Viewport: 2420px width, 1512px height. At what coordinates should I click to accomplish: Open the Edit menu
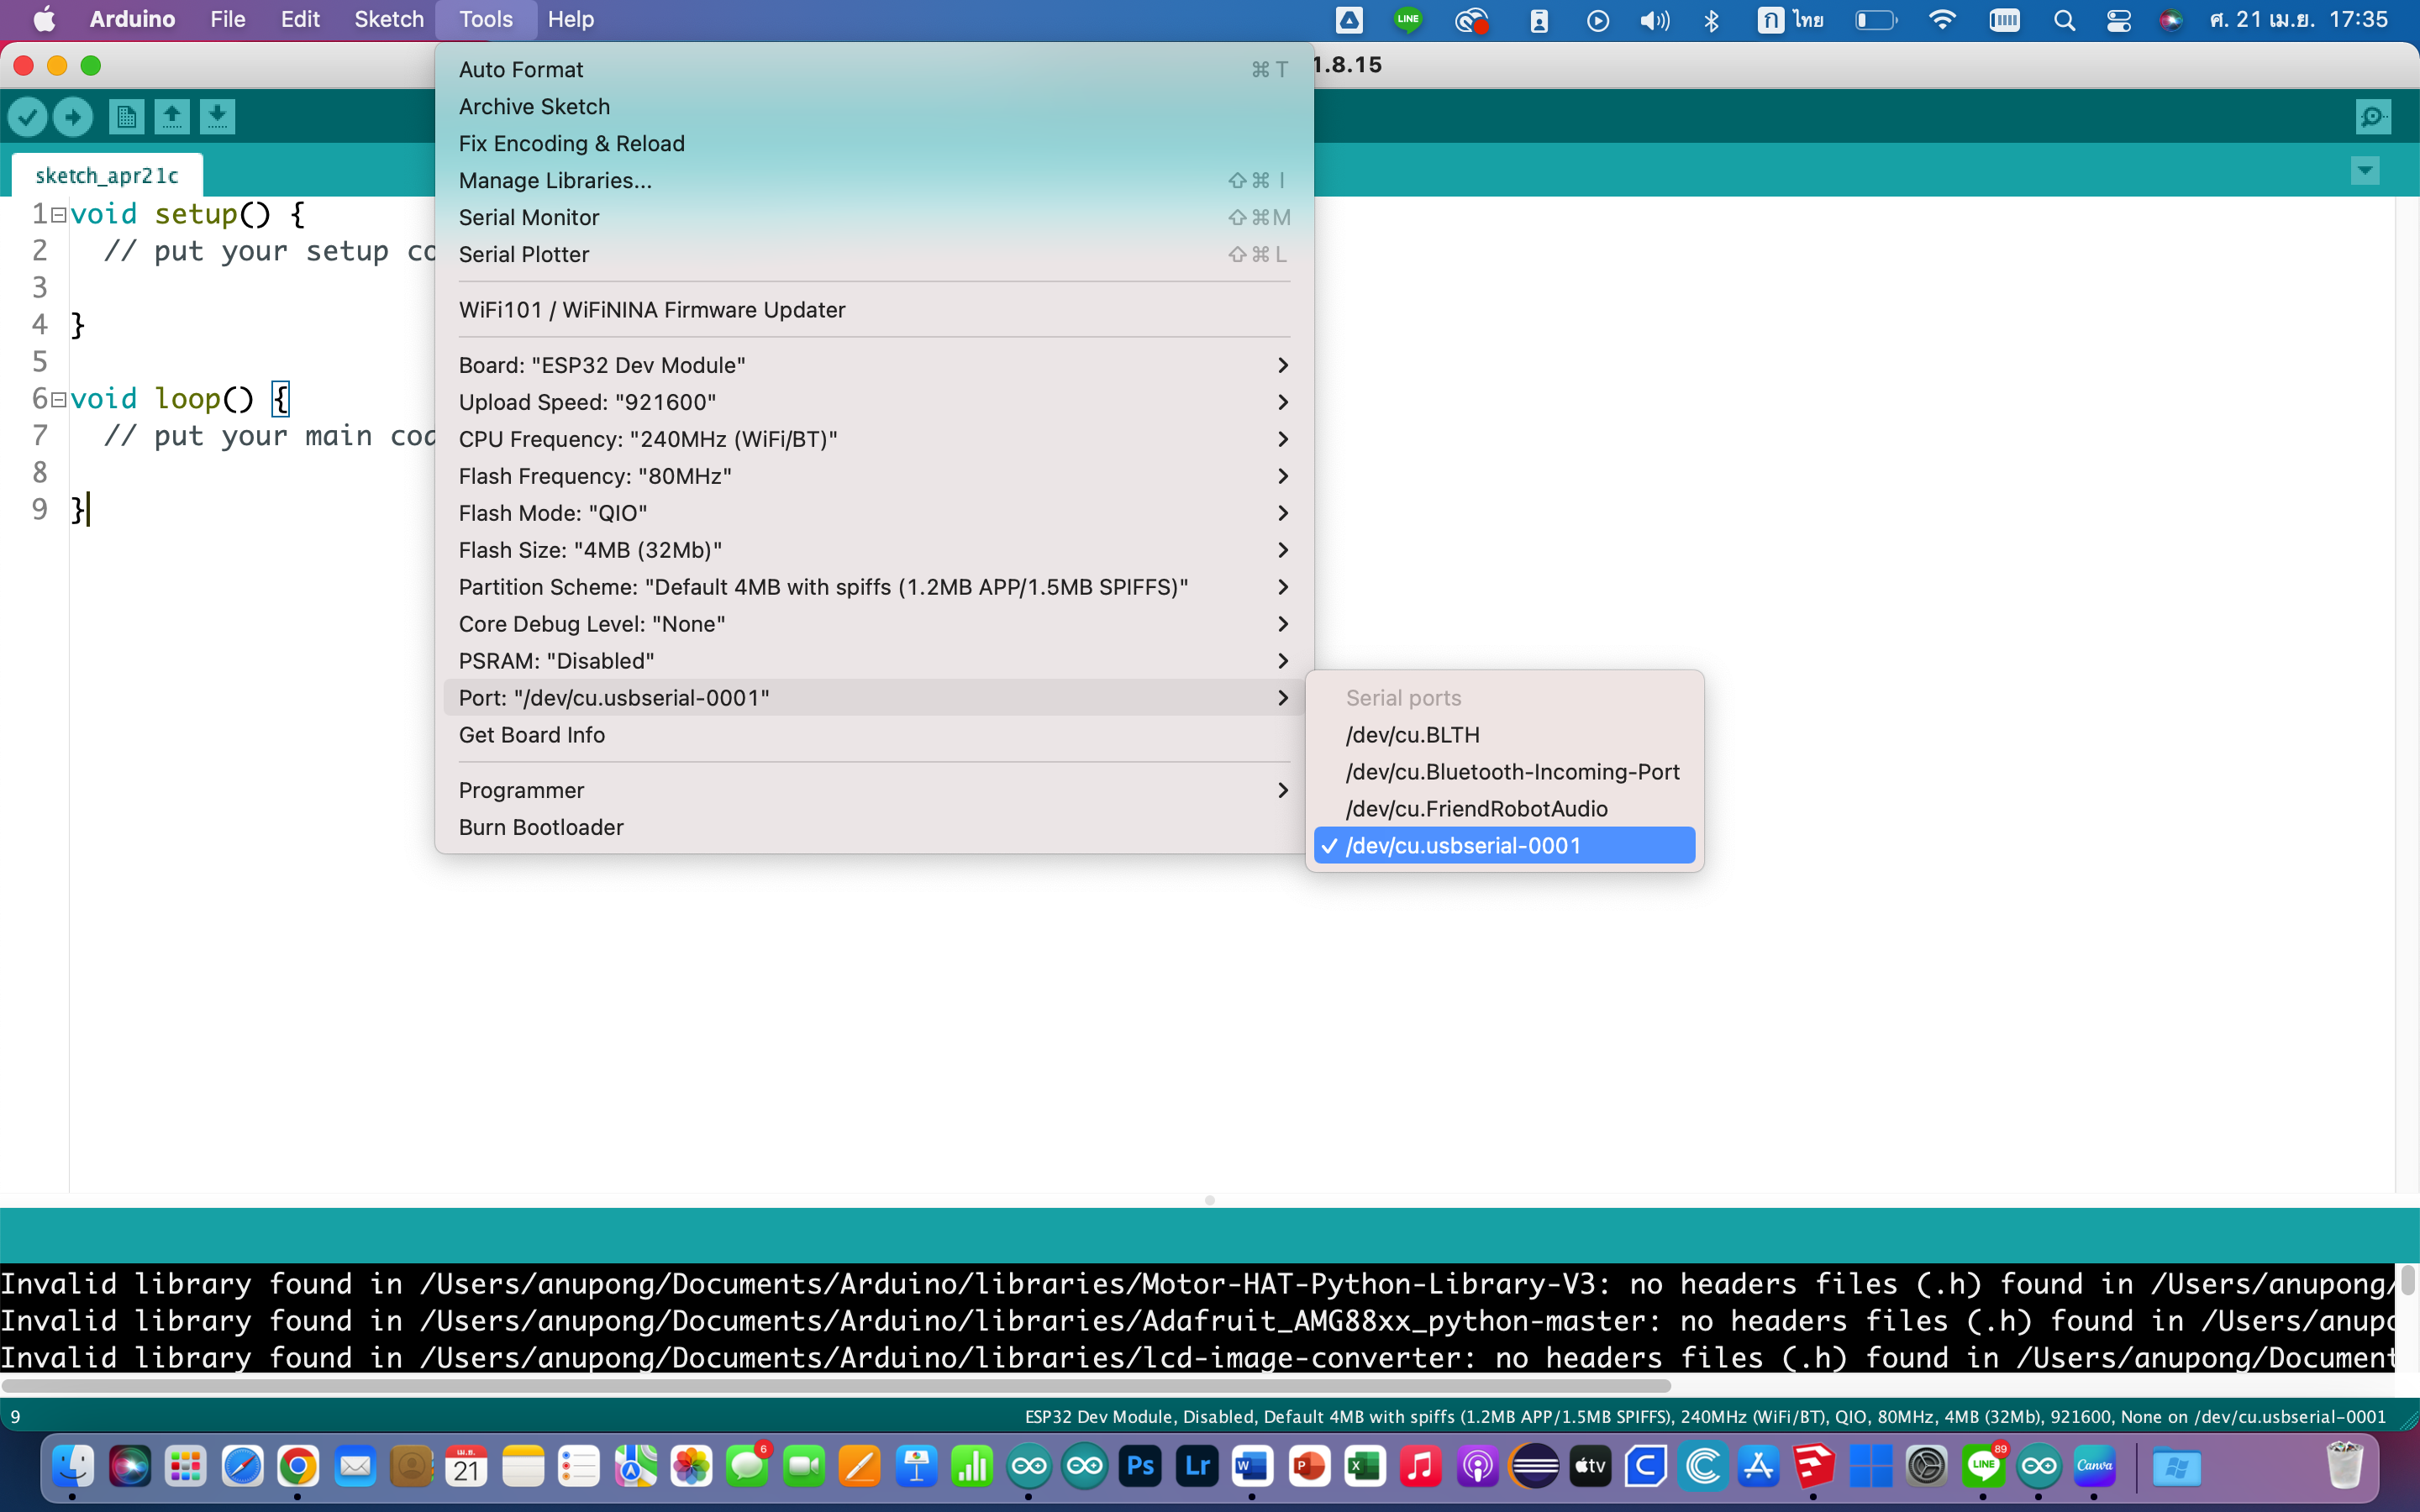300,19
